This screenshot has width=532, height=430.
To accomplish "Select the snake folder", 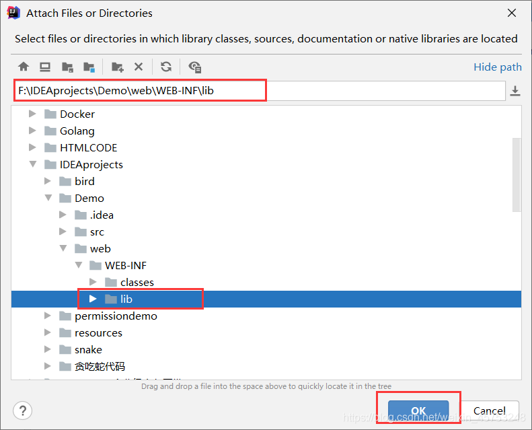I will click(81, 349).
